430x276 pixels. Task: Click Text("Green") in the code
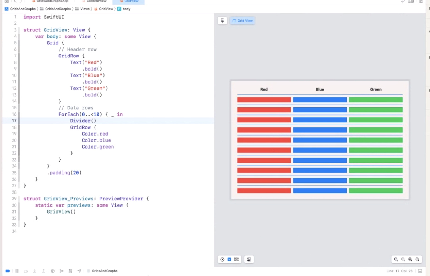click(x=89, y=88)
